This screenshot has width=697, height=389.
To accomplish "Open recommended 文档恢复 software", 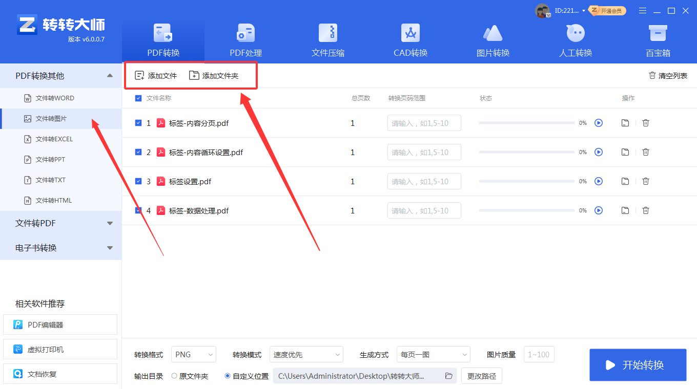I will coord(60,374).
